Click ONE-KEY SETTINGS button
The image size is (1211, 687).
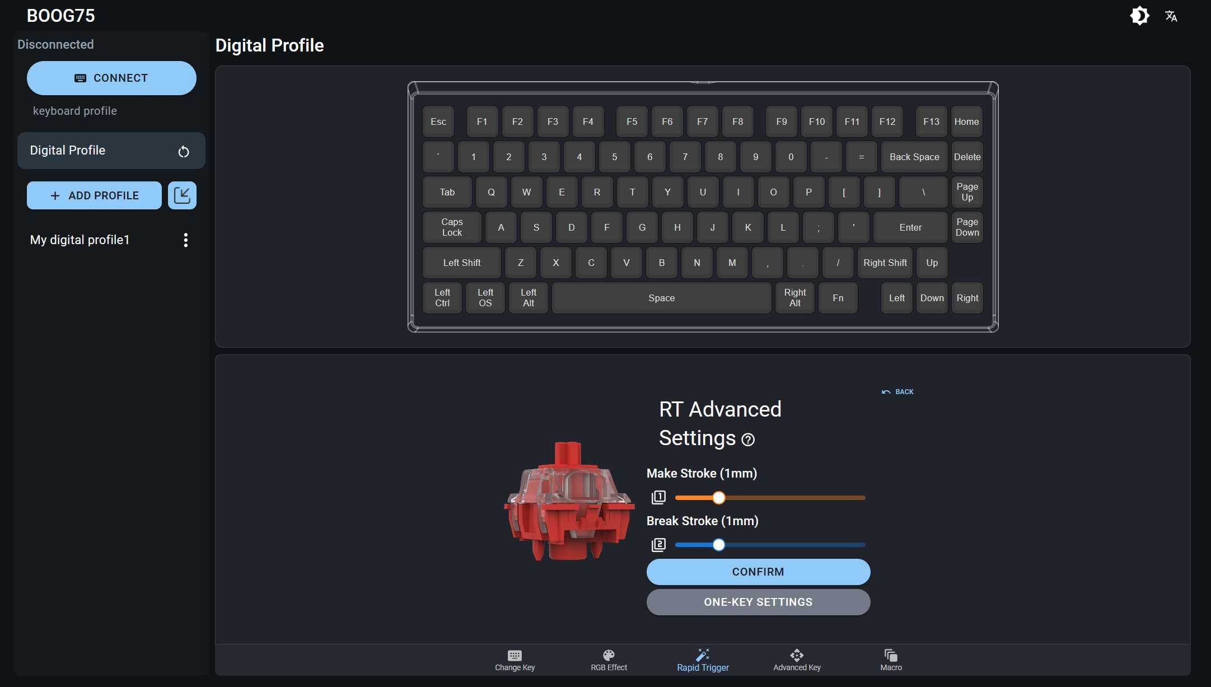pyautogui.click(x=759, y=601)
